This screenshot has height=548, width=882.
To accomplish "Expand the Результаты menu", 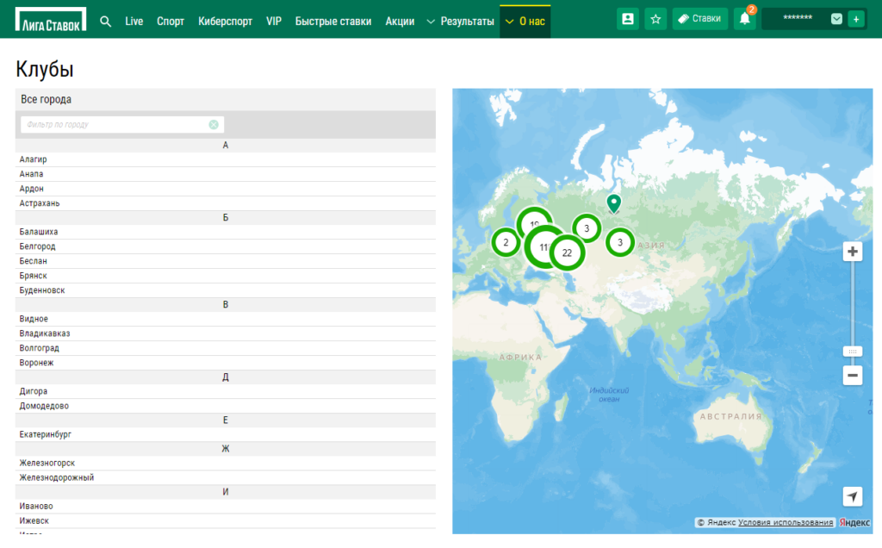I will point(460,22).
